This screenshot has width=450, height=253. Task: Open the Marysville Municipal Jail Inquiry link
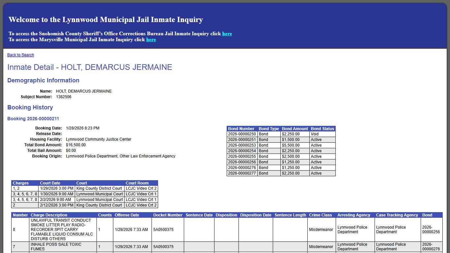[x=151, y=40]
